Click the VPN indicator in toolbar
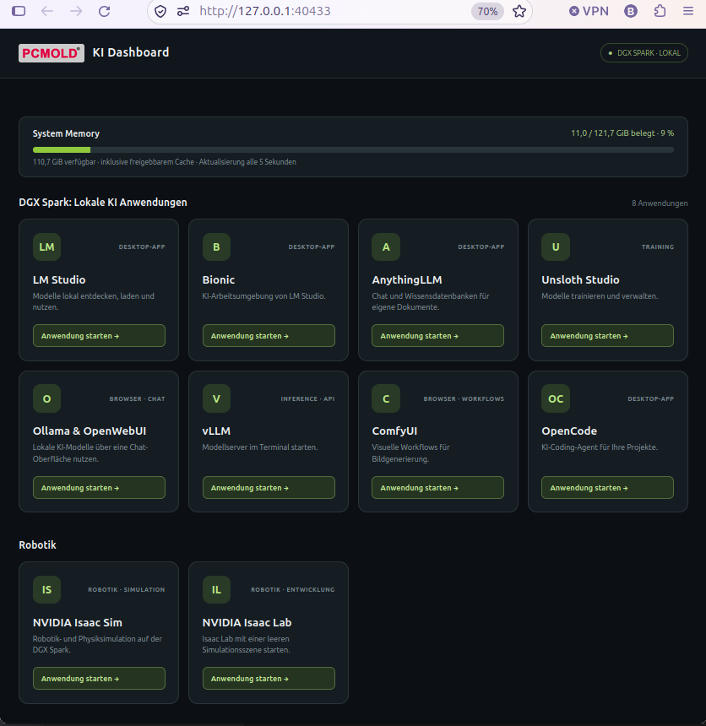Image resolution: width=706 pixels, height=726 pixels. point(589,11)
